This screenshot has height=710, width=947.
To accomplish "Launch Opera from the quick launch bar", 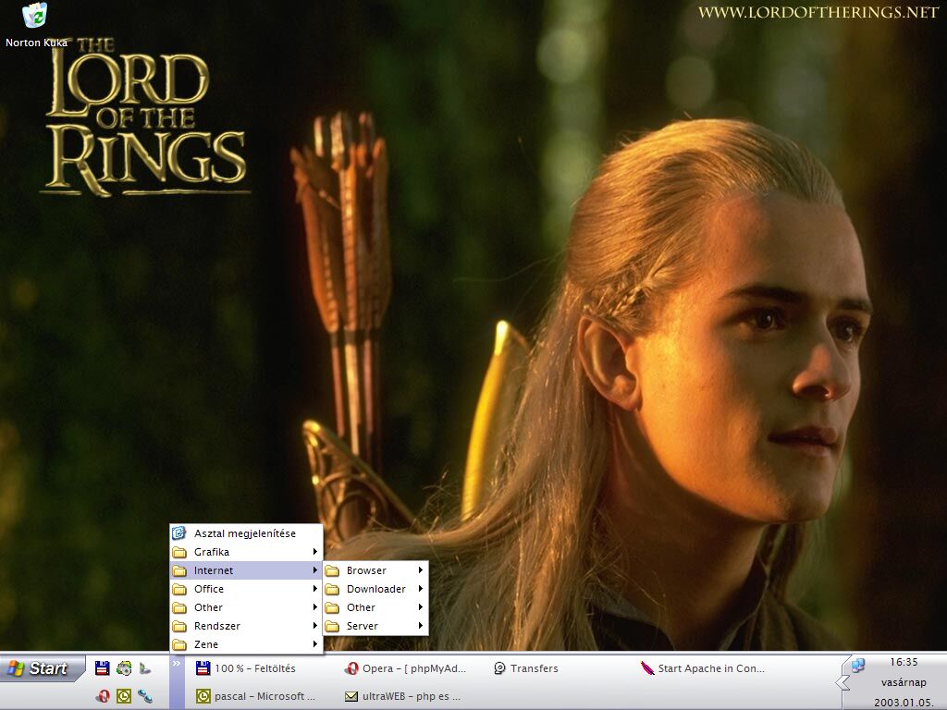I will point(102,696).
